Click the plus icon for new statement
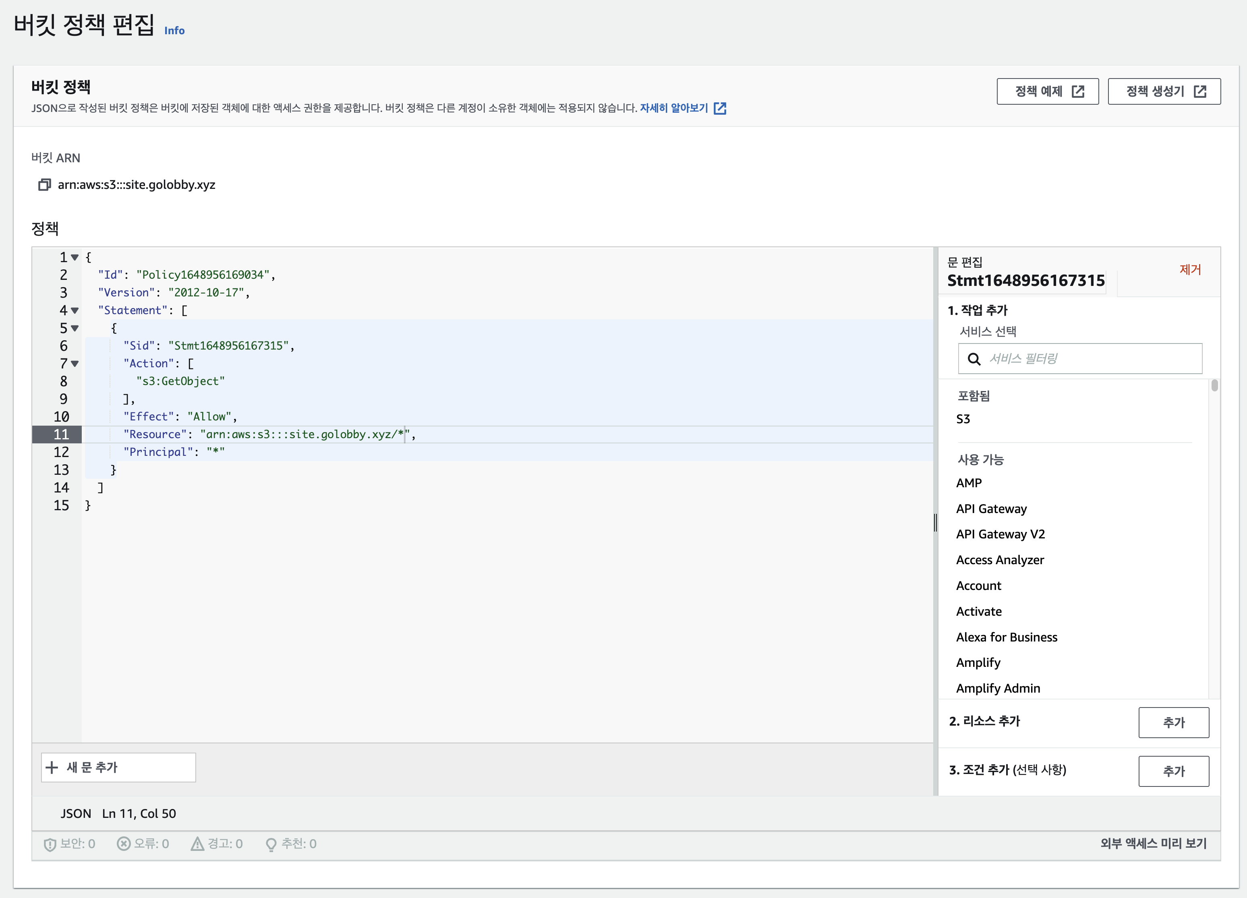 (x=52, y=767)
